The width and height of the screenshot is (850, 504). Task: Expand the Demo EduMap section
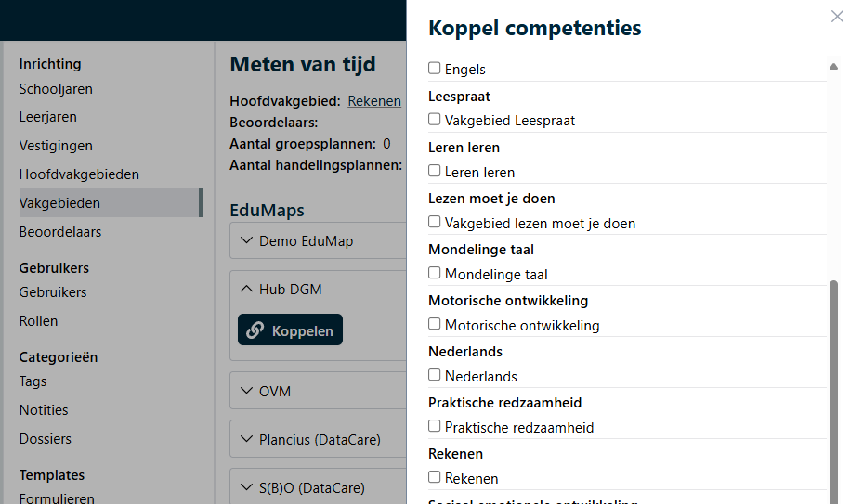click(x=246, y=240)
